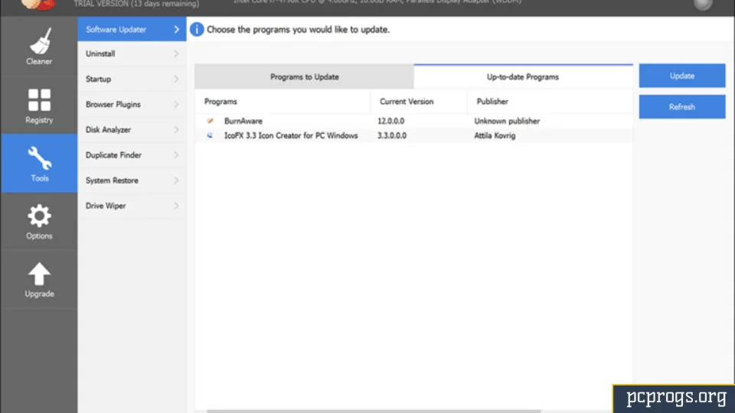Open the Cleaner section broom icon
The width and height of the screenshot is (735, 413).
(x=40, y=41)
